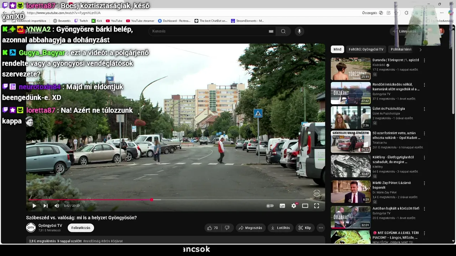456x256 pixels.
Task: Toggle the autoplay switch in player
Action: (x=270, y=206)
